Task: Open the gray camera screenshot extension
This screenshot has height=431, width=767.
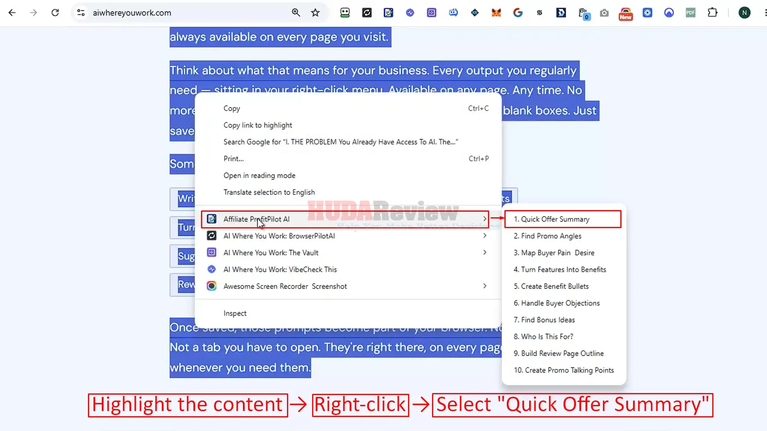Action: (604, 13)
